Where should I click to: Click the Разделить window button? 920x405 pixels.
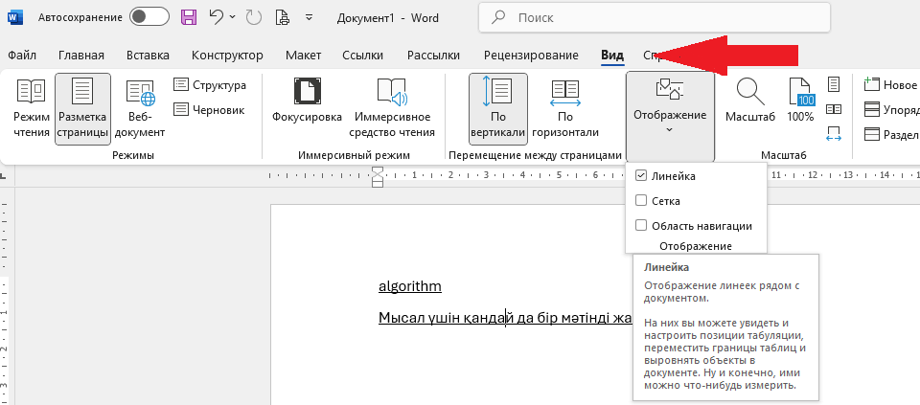click(890, 135)
